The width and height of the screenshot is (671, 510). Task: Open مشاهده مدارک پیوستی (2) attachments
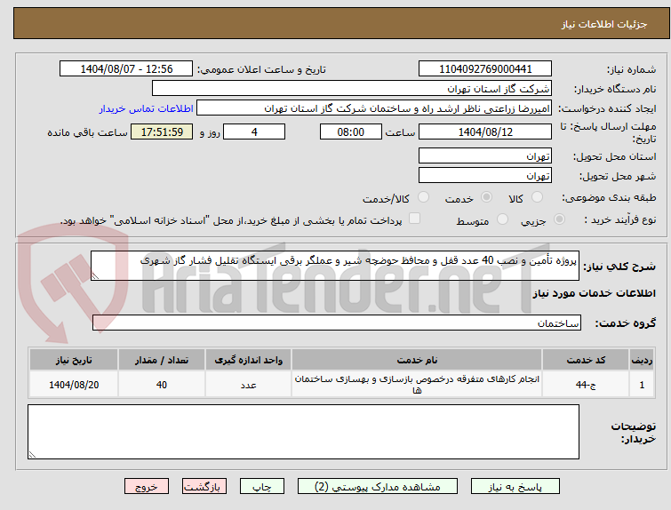(x=378, y=487)
